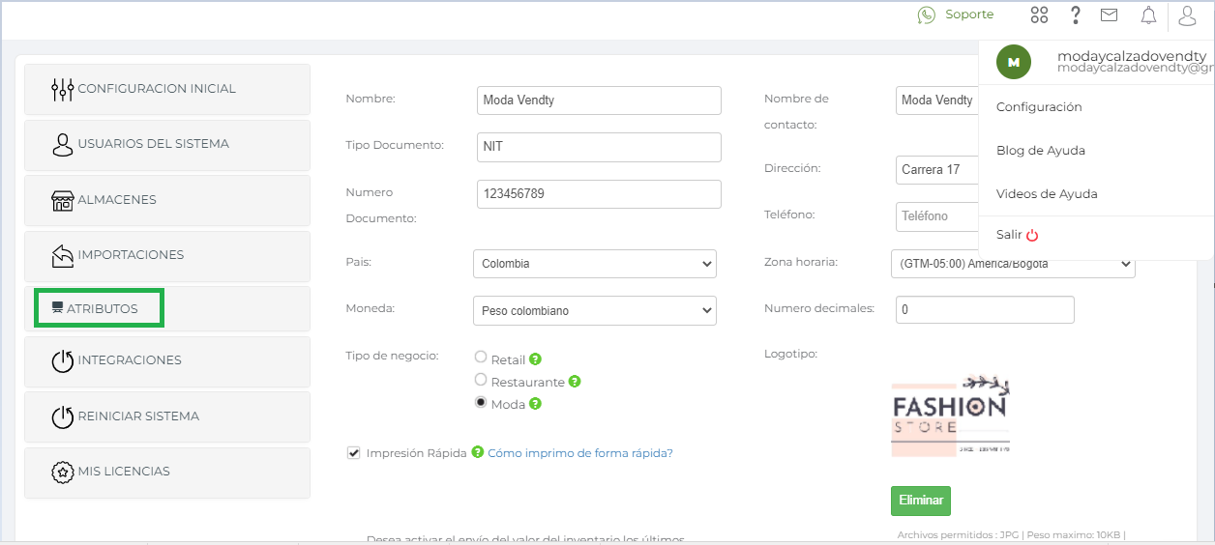Click the Numero Documento input field
The height and width of the screenshot is (545, 1215).
pyautogui.click(x=599, y=194)
